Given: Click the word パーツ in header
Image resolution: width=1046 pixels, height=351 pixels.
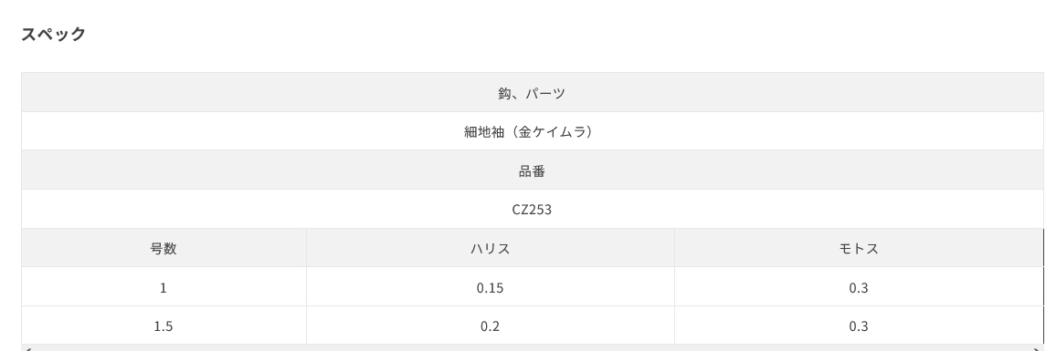Looking at the screenshot, I should point(545,93).
